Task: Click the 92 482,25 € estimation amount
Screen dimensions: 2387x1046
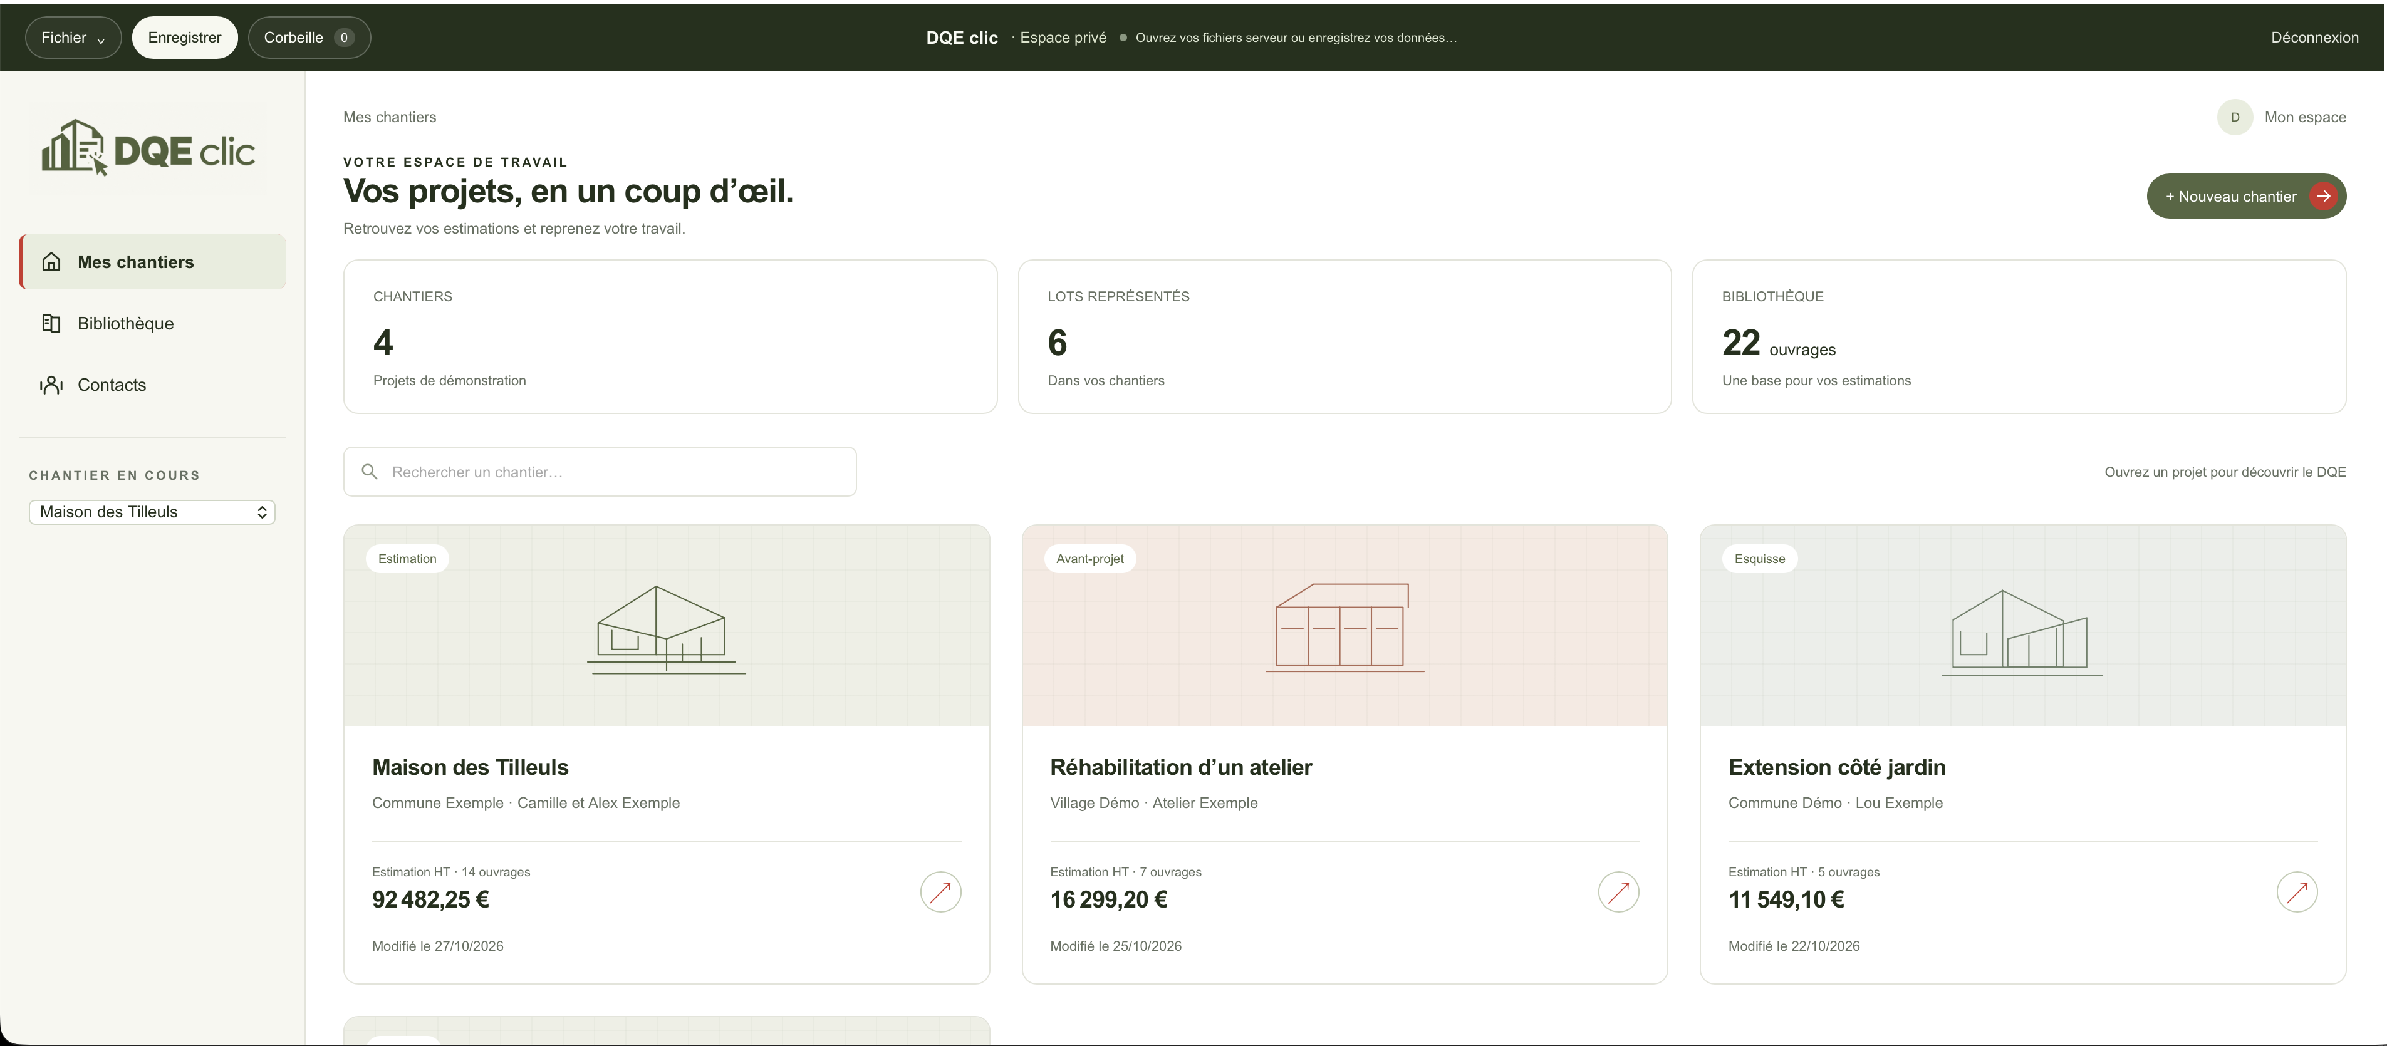Action: pyautogui.click(x=430, y=899)
